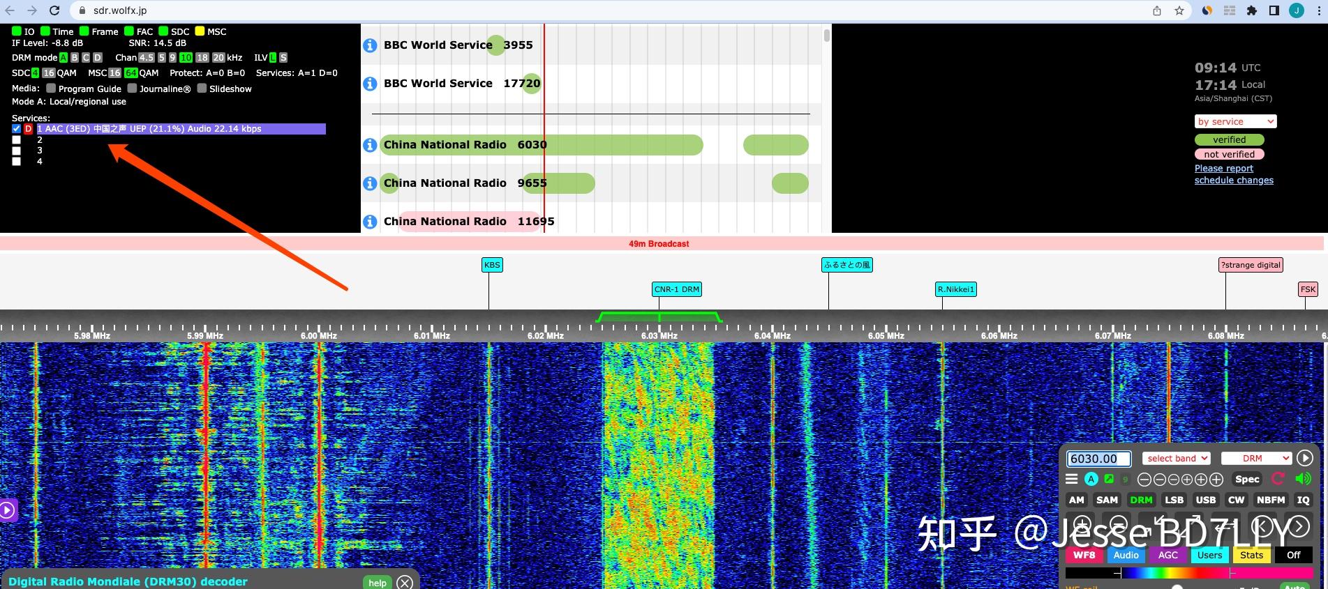
Task: Tune to the R.Nikkei1 label
Action: coord(956,289)
